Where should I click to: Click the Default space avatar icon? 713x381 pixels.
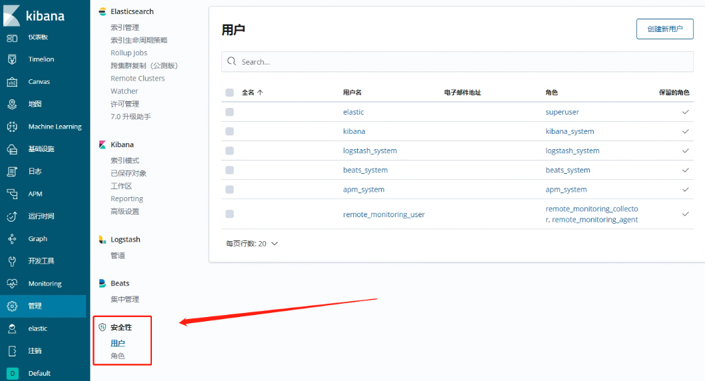[12, 373]
